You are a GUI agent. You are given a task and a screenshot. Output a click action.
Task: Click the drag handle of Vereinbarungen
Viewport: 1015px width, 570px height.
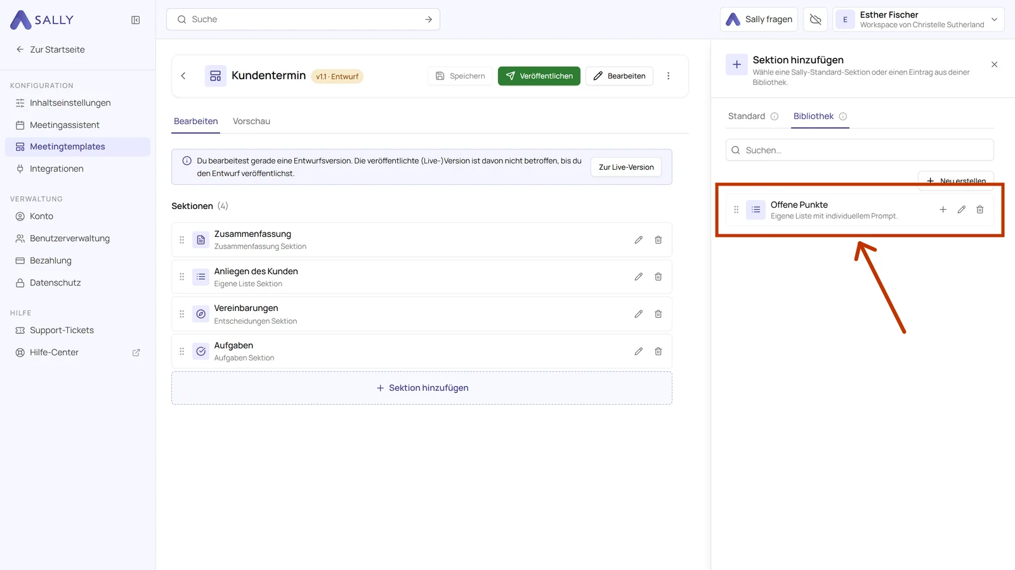point(182,314)
